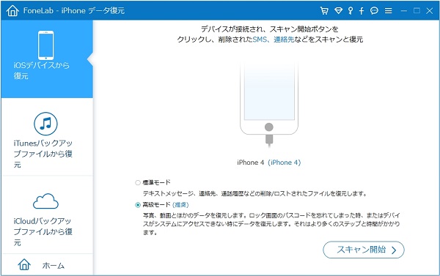Click the (iPhone 4) device link
Image resolution: width=440 pixels, height=276 pixels.
(285, 163)
